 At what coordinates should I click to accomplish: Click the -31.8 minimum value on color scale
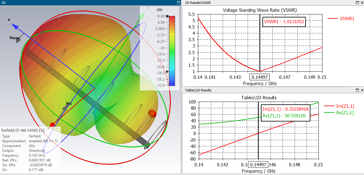160,85
